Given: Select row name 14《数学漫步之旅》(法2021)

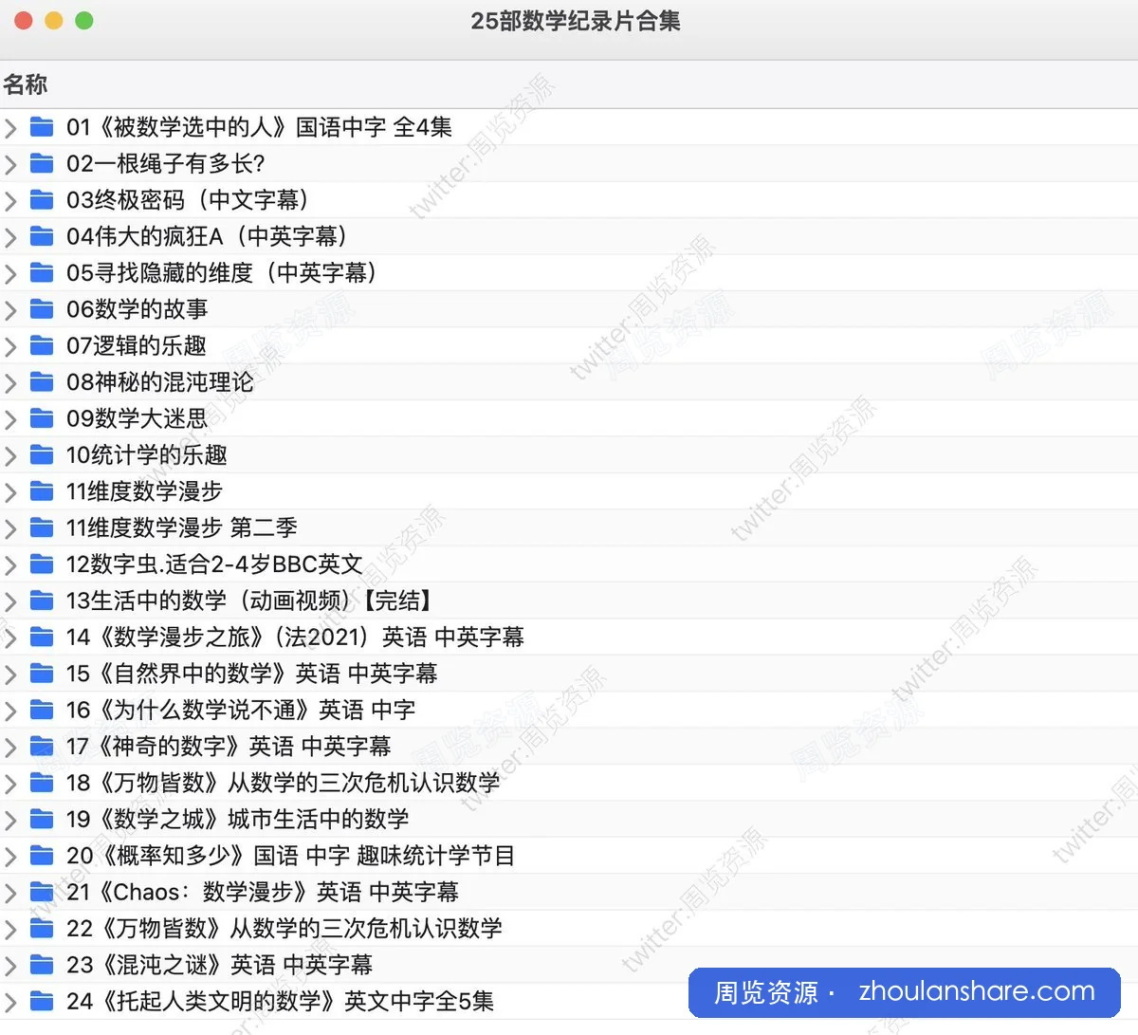Looking at the screenshot, I should click(295, 637).
